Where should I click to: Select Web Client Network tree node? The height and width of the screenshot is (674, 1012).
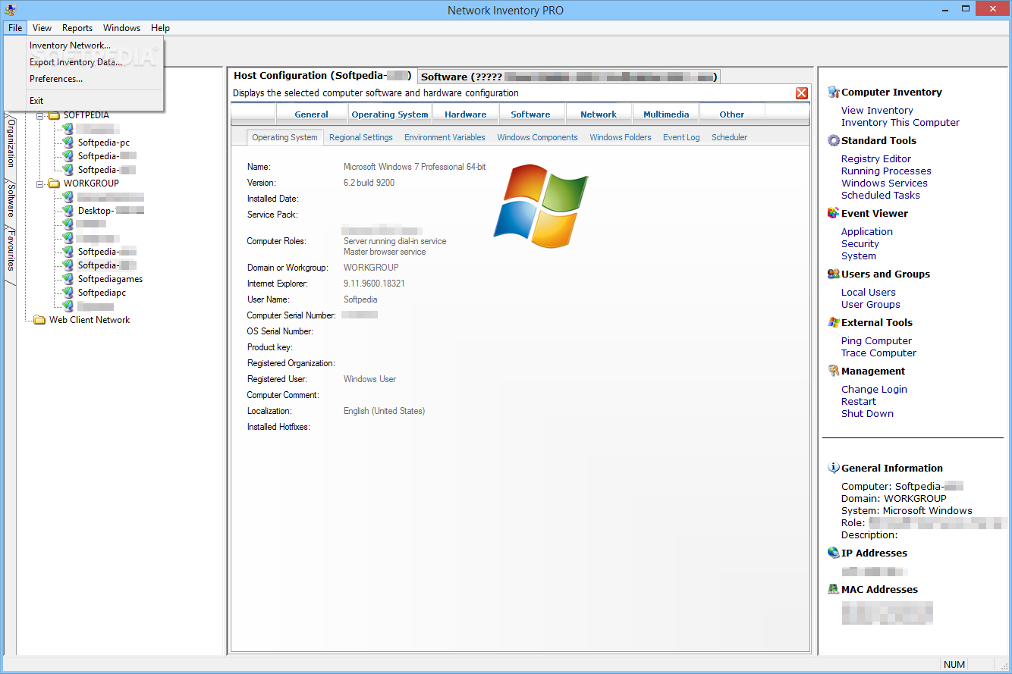point(90,320)
